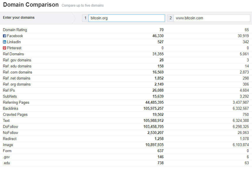Select the Facebook count 30,919
The image size is (252, 170).
(243, 36)
